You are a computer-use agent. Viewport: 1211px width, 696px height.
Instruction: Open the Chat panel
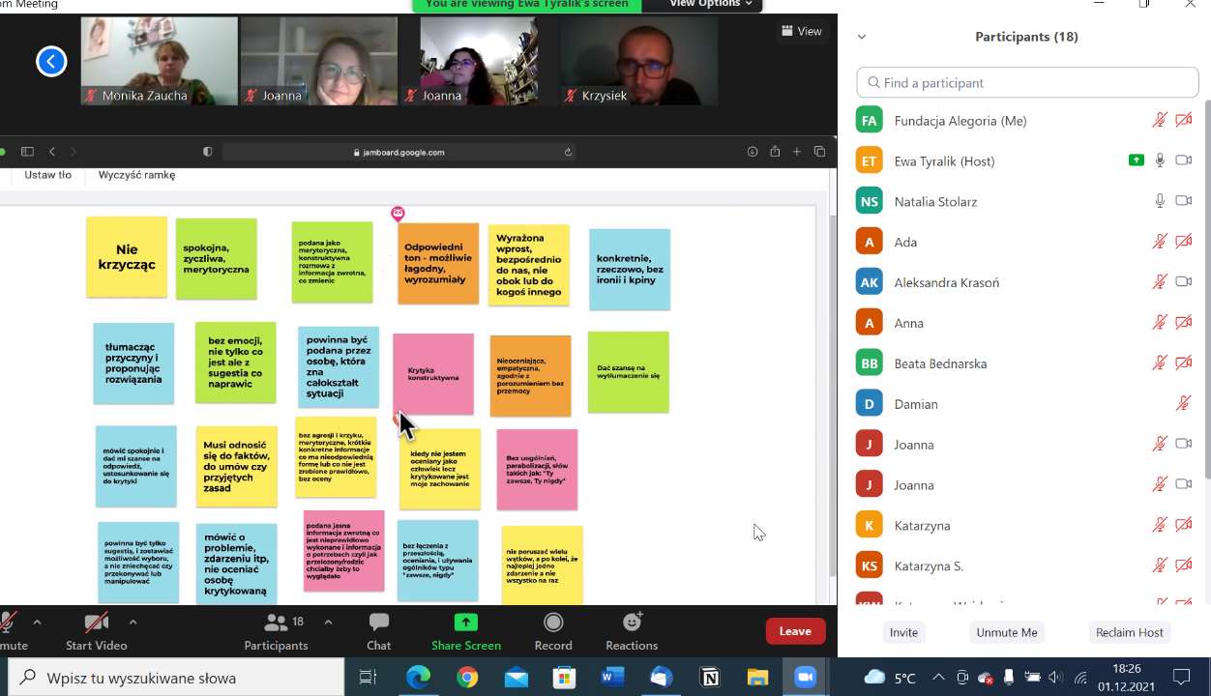click(378, 623)
